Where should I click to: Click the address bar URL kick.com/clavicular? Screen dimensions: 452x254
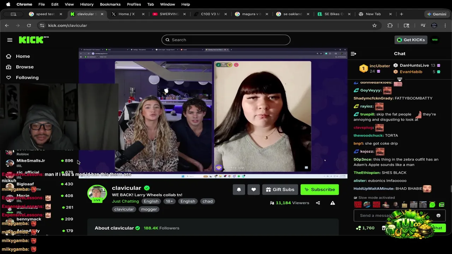(67, 25)
